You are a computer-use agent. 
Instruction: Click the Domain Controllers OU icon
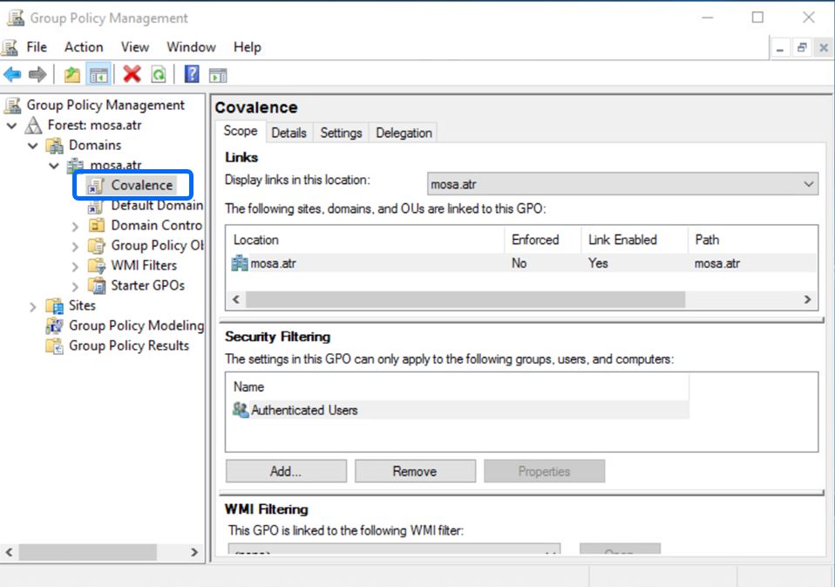click(x=97, y=225)
